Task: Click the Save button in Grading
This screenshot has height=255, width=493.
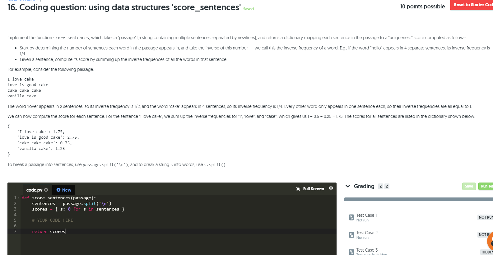Action: point(469,186)
